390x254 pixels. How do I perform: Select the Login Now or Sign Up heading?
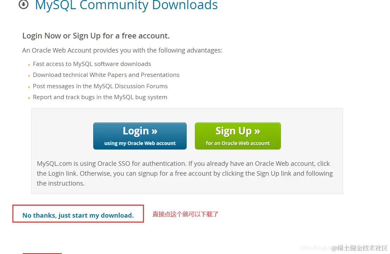coord(96,36)
